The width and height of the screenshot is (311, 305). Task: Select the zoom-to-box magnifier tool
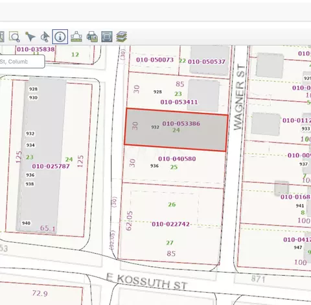[14, 36]
